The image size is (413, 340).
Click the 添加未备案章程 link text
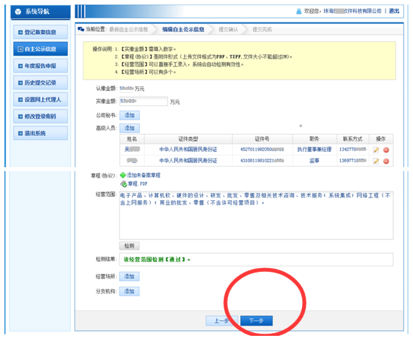(x=143, y=175)
